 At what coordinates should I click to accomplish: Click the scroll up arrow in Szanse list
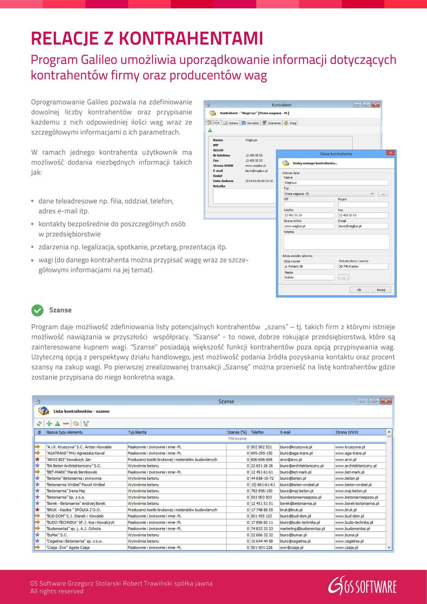[x=389, y=432]
